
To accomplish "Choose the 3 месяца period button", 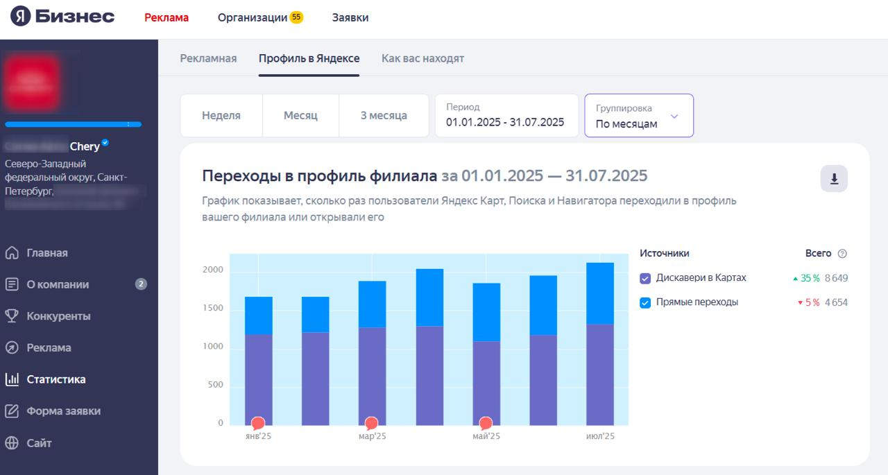I will [384, 116].
